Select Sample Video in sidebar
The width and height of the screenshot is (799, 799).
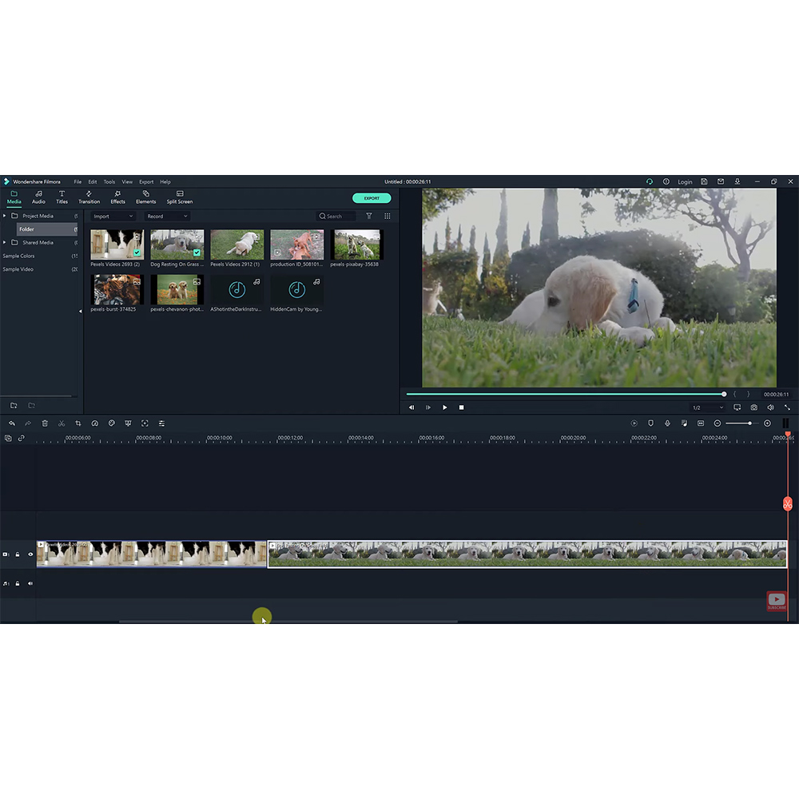click(x=18, y=269)
